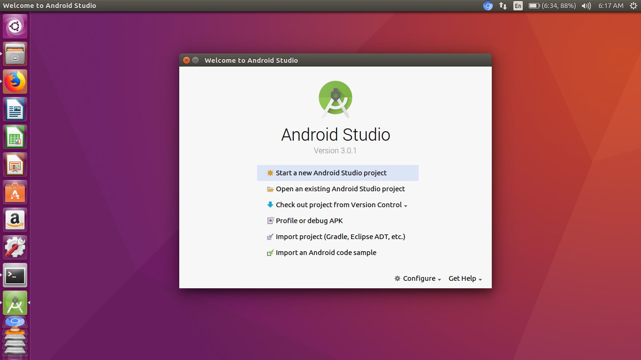Click the Import code sample icon
The width and height of the screenshot is (641, 360).
(x=270, y=253)
